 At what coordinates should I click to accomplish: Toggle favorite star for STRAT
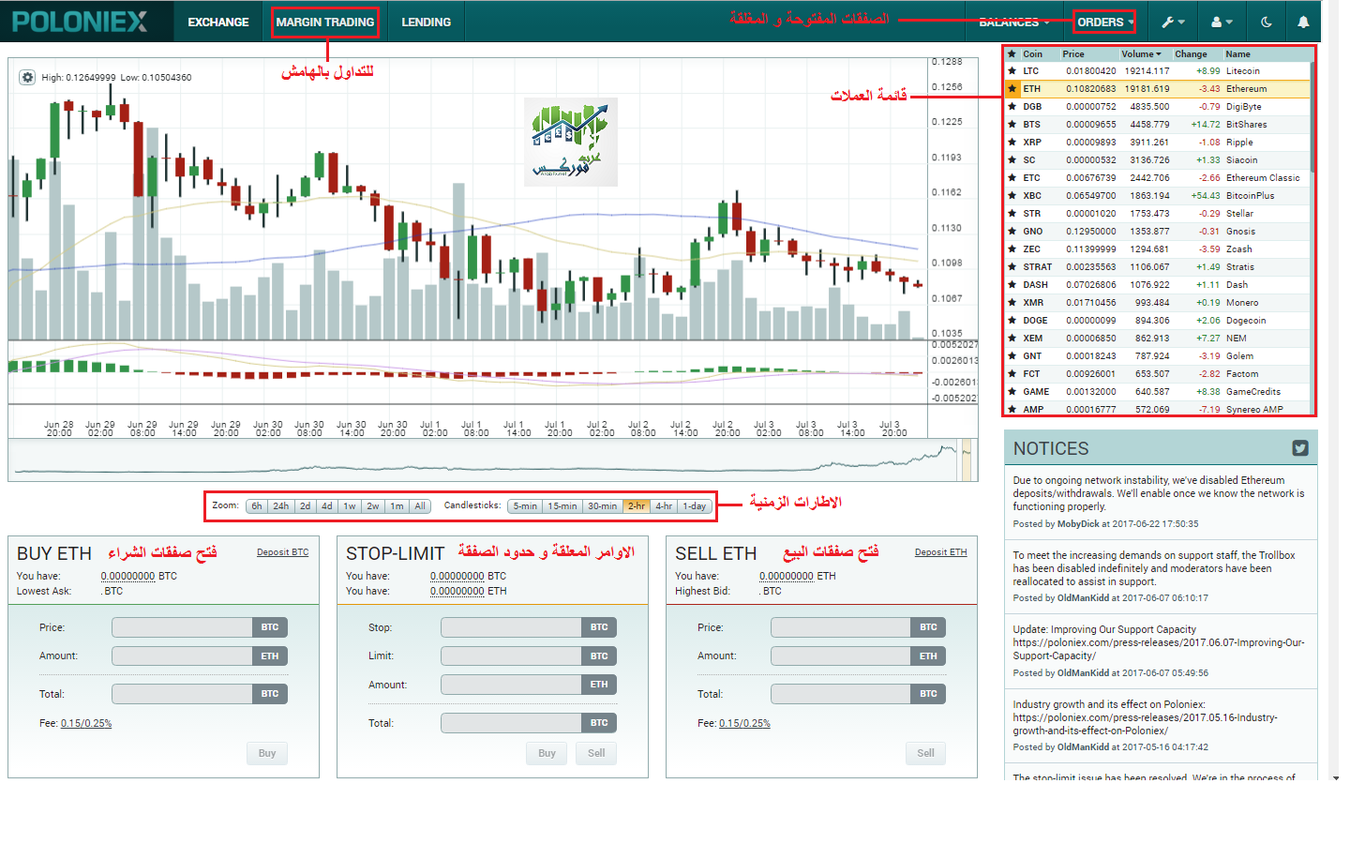pyautogui.click(x=1012, y=266)
